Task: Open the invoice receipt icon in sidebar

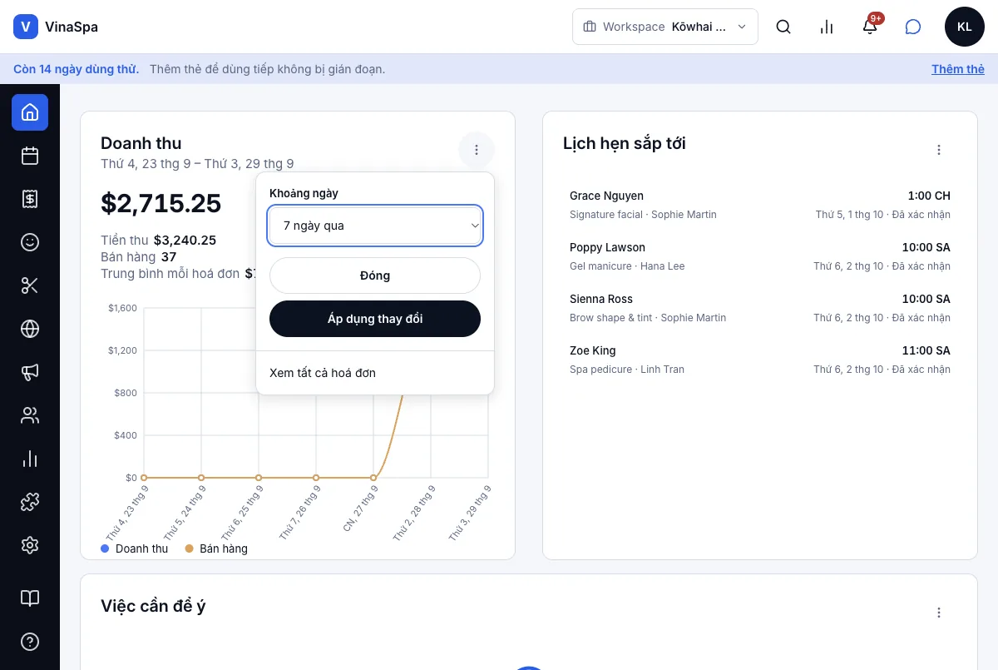Action: (30, 199)
